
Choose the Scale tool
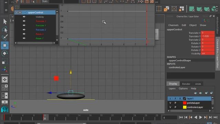click(x=5, y=61)
